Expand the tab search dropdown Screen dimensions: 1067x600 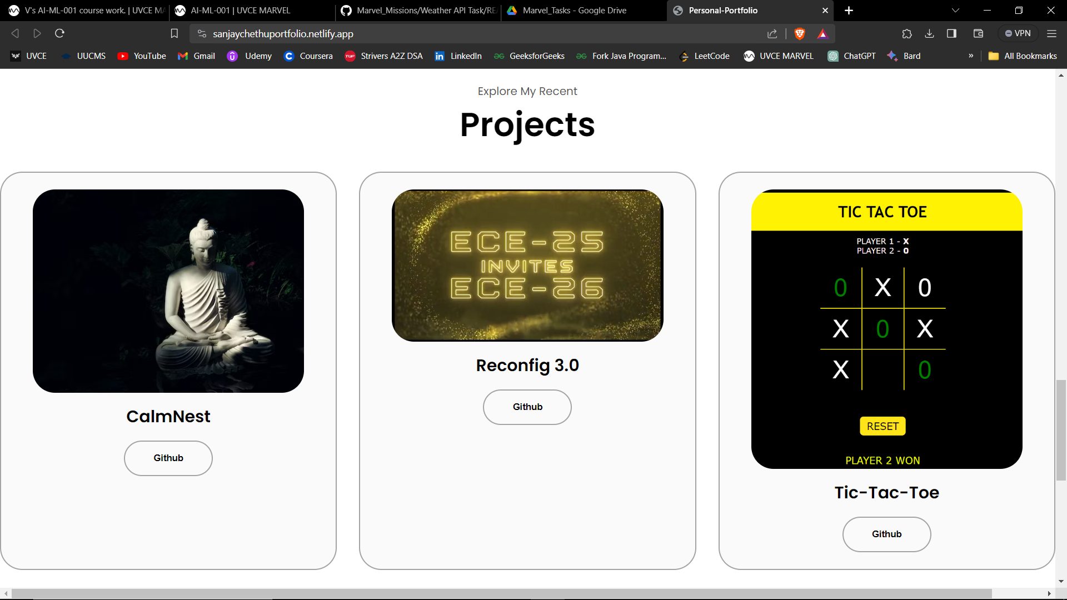pos(955,11)
